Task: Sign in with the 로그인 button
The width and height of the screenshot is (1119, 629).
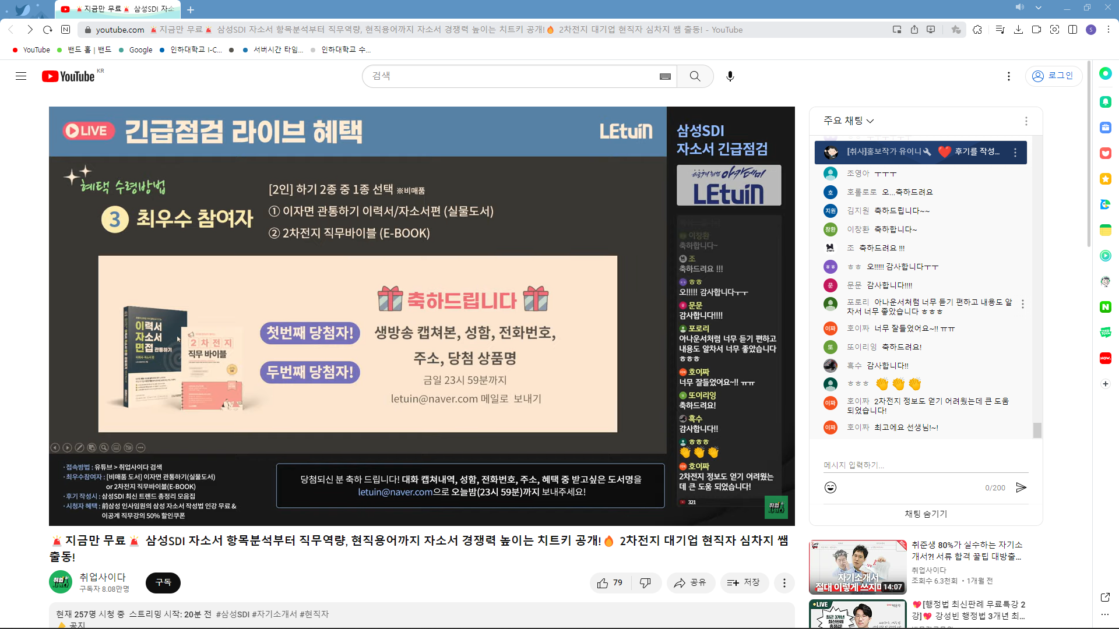Action: pos(1053,76)
